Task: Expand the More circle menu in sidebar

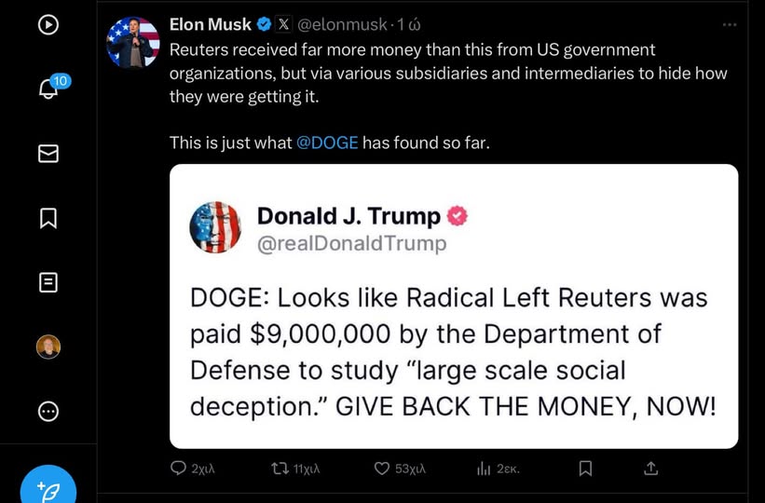Action: [x=48, y=411]
